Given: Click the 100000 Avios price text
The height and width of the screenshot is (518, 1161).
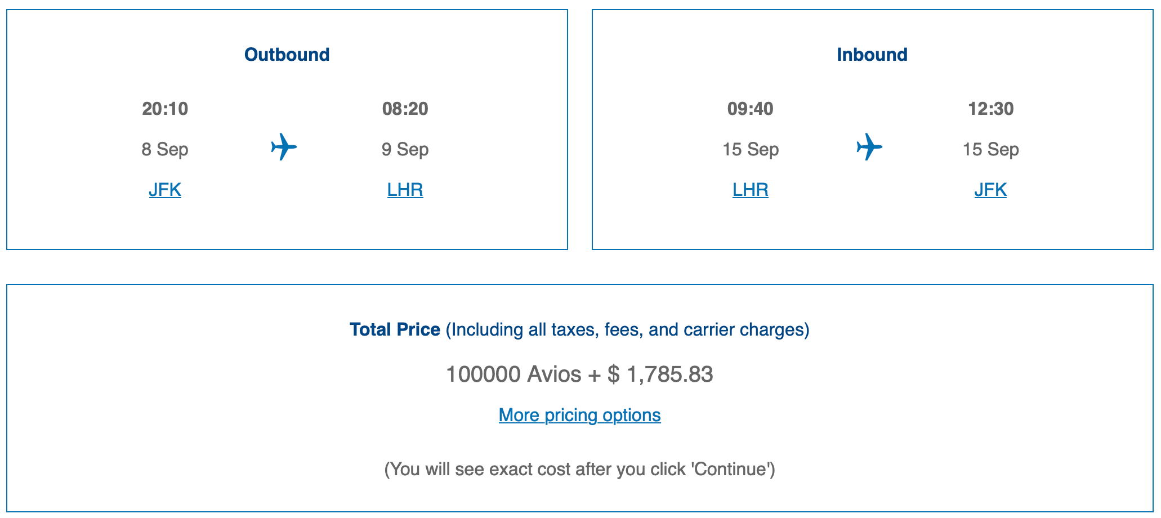Looking at the screenshot, I should point(579,373).
